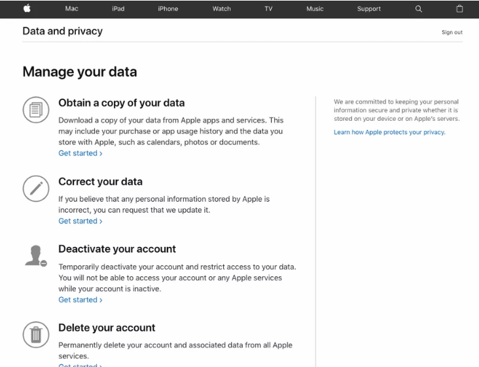The height and width of the screenshot is (367, 479).
Task: Open the search magnifier icon
Action: [x=419, y=9]
